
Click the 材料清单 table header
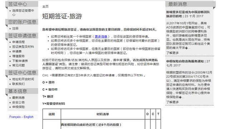pyautogui.click(x=103, y=114)
